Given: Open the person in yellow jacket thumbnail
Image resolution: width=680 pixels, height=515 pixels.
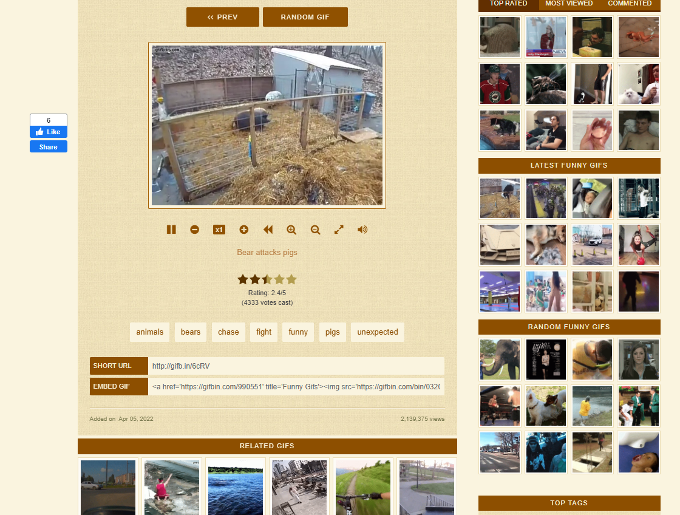Looking at the screenshot, I should coord(592,406).
